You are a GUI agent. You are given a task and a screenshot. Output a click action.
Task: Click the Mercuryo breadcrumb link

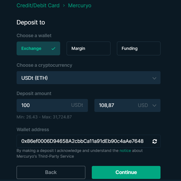pos(80,5)
